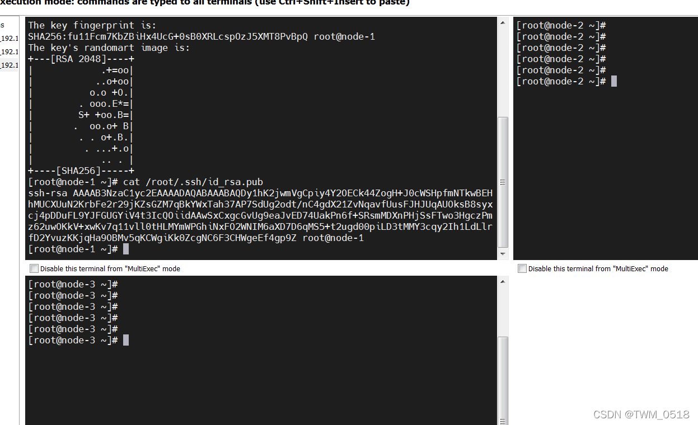This screenshot has width=698, height=425.
Task: Click the node-1 scrollbar thumb handle
Action: click(x=503, y=182)
